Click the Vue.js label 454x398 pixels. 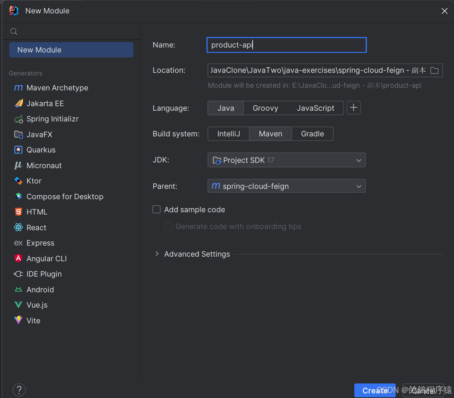[37, 305]
